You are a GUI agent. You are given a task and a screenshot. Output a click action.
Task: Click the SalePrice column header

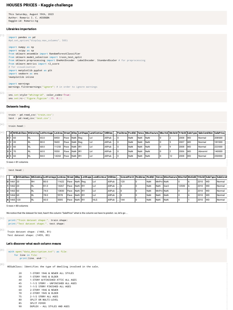pos(219,133)
